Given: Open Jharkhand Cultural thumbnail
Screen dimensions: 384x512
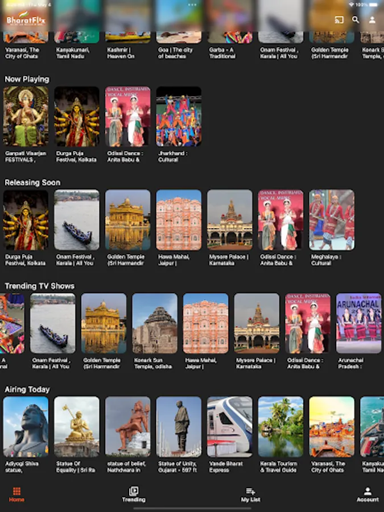Looking at the screenshot, I should tap(179, 117).
